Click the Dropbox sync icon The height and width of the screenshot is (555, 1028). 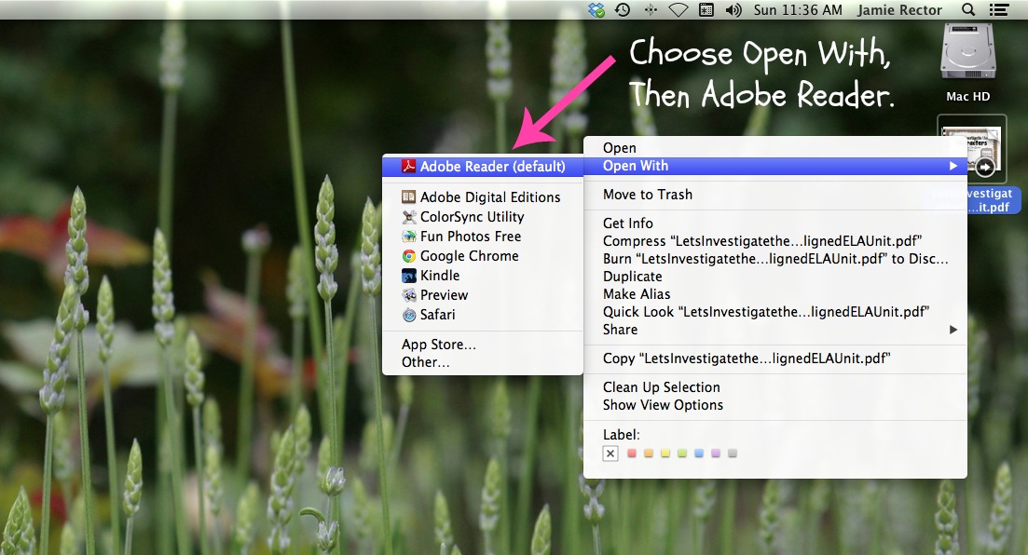pyautogui.click(x=596, y=10)
